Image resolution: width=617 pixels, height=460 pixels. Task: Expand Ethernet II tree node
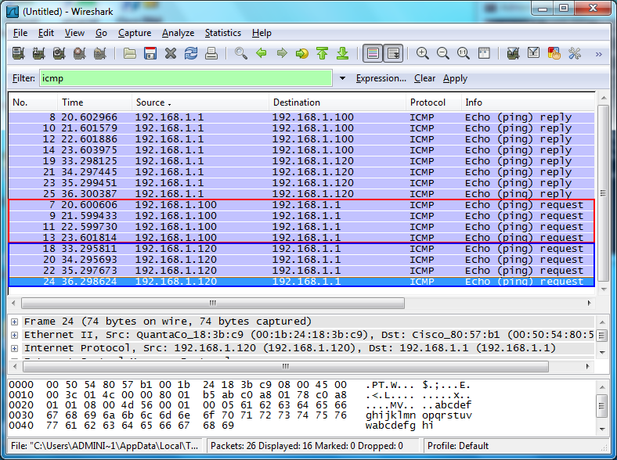click(x=15, y=336)
